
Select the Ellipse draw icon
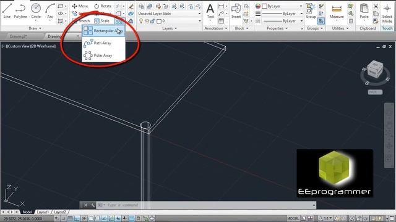[x=60, y=14]
